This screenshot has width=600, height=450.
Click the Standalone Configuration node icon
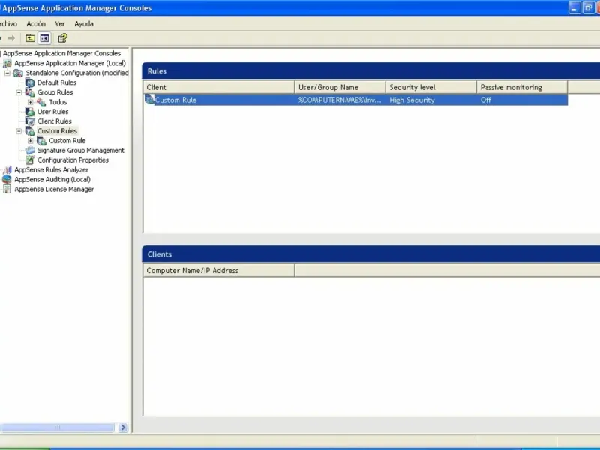(x=18, y=73)
